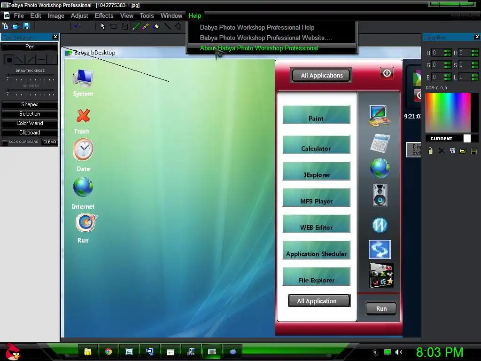The image size is (481, 361).
Task: Toggle the Lock Clipboard checkbox
Action: 5,142
